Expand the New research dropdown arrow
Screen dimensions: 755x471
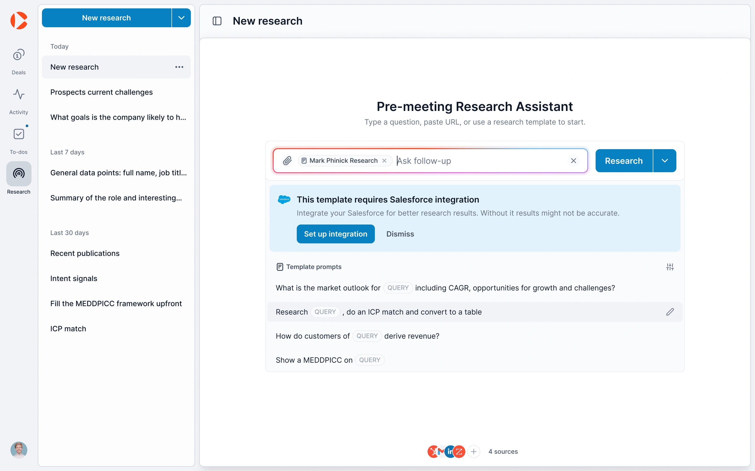[x=181, y=18]
